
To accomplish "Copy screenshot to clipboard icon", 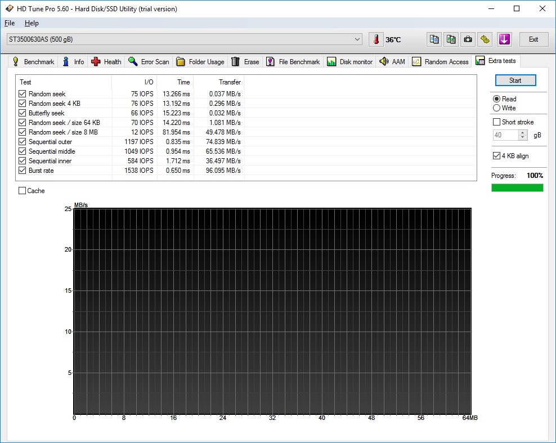I will click(451, 39).
